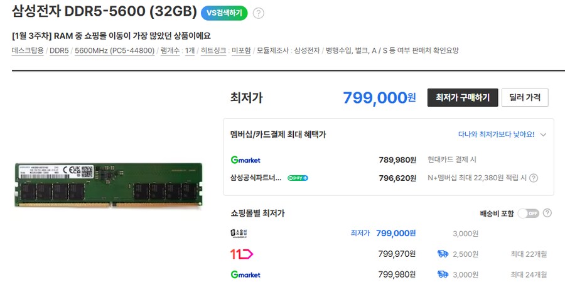This screenshot has width=565, height=287.
Task: Expand the 다나와 최저가보다 낮아요 chevron
Action: pos(543,134)
